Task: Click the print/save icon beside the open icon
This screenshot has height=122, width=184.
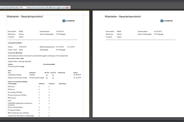Action: [x=5, y=7]
